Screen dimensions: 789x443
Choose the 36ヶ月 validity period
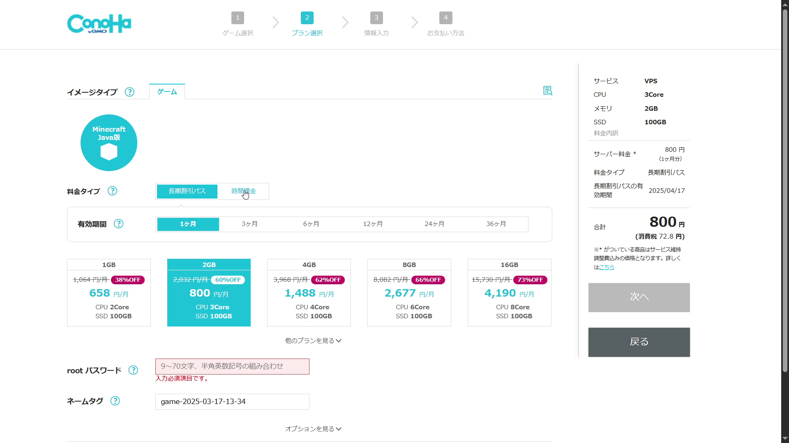(x=496, y=224)
